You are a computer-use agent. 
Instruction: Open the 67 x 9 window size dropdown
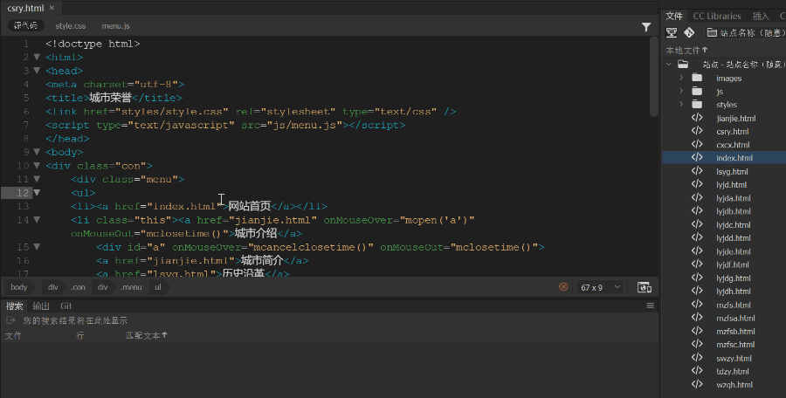pyautogui.click(x=602, y=286)
